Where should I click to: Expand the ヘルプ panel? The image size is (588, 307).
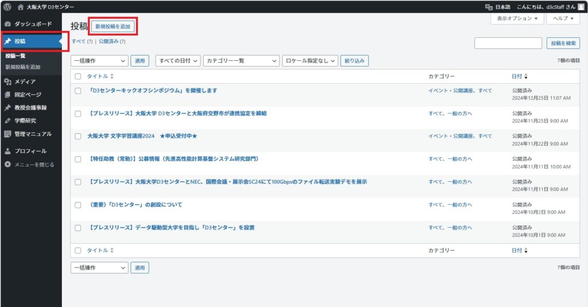(563, 18)
